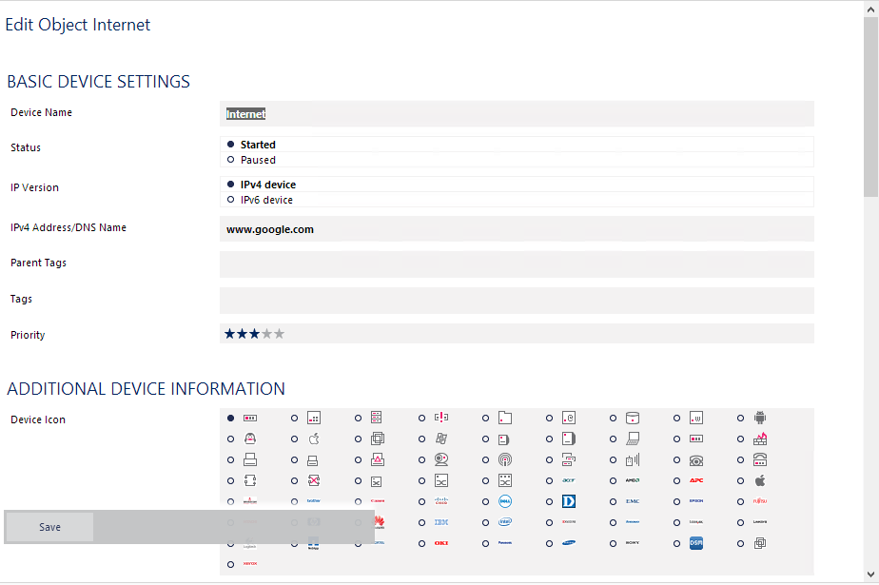Image resolution: width=879 pixels, height=585 pixels.
Task: Click the 'Priority' label
Action: click(28, 335)
